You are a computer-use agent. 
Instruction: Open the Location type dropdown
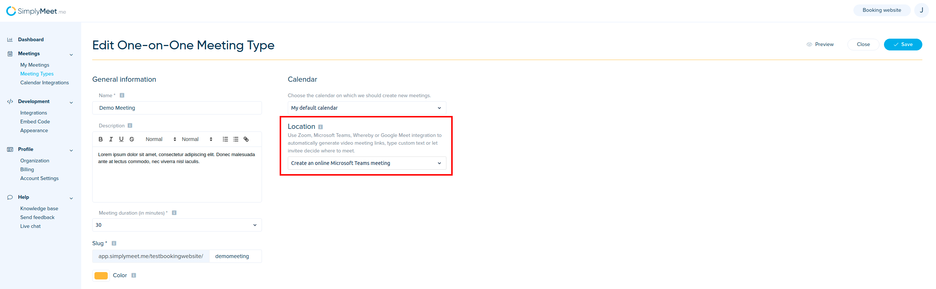tap(367, 163)
